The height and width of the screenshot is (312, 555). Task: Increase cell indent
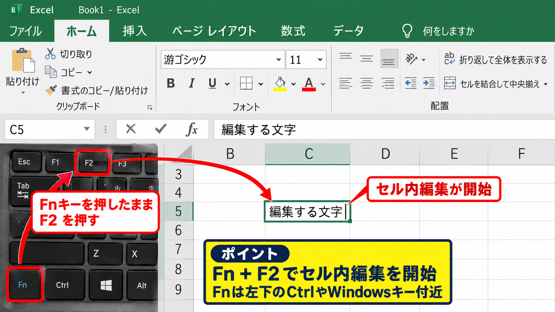click(429, 83)
